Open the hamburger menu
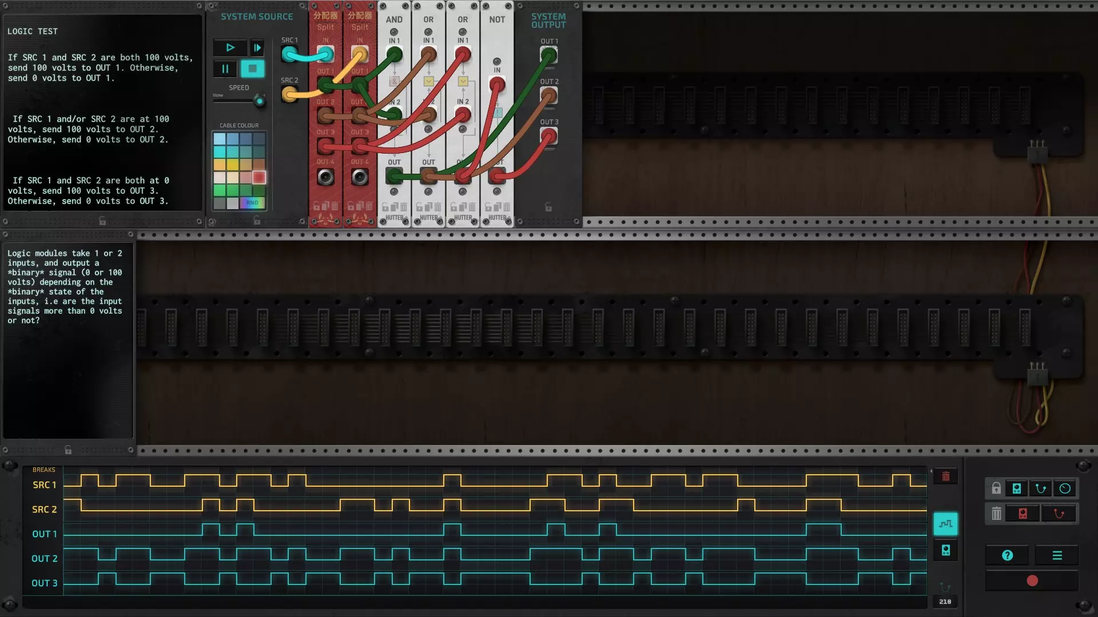This screenshot has height=617, width=1098. pos(1057,555)
